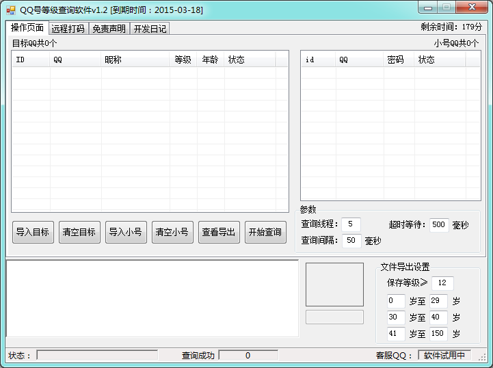Click the app icon in title bar
The width and height of the screenshot is (493, 368).
coord(11,10)
